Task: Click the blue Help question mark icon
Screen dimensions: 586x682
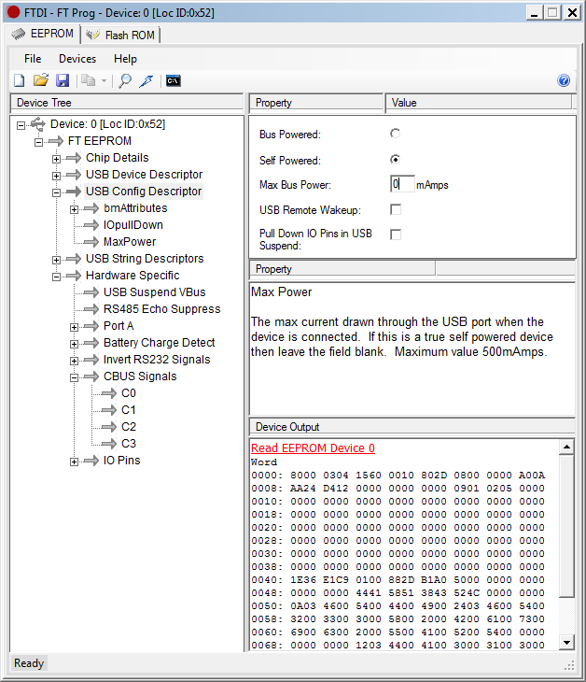Action: click(564, 80)
